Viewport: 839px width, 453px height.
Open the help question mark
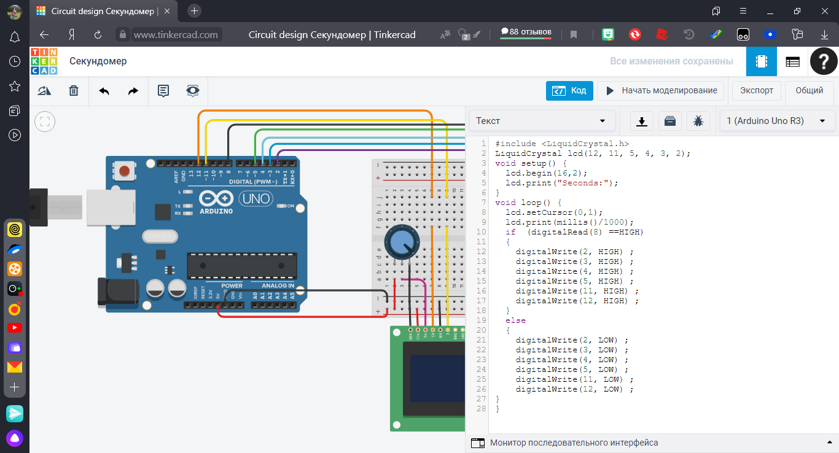coord(824,61)
